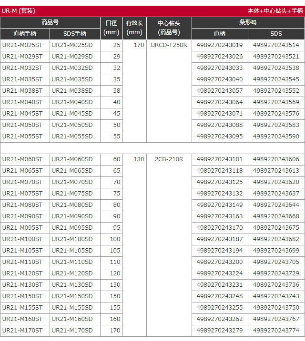Click the 条形码 column header
This screenshot has width=305, height=341.
[248, 22]
